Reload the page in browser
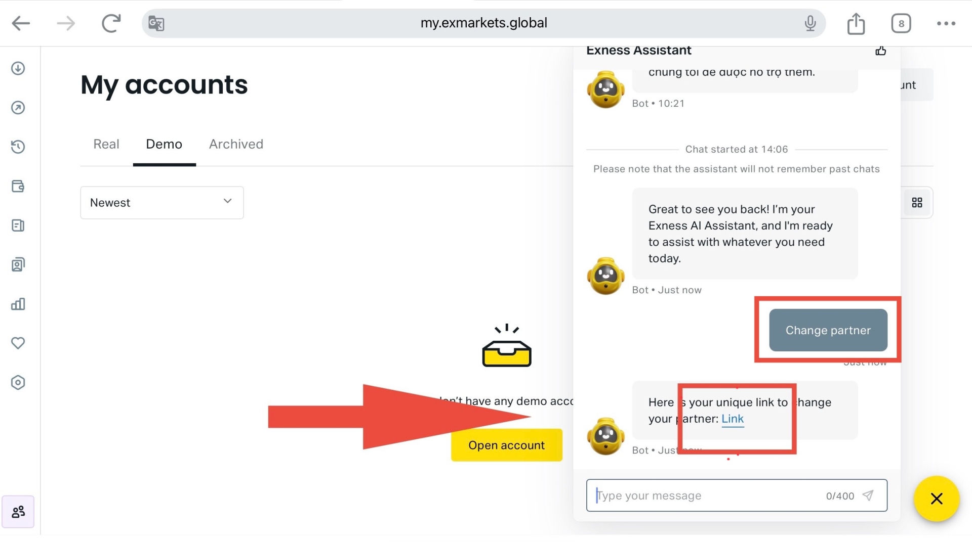 [x=111, y=23]
